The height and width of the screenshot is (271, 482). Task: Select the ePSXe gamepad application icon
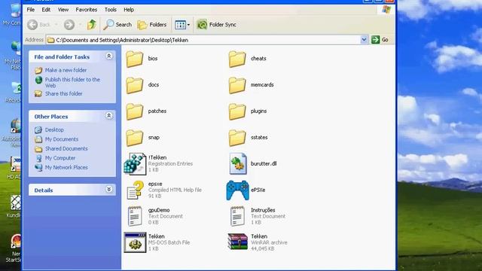coord(238,190)
